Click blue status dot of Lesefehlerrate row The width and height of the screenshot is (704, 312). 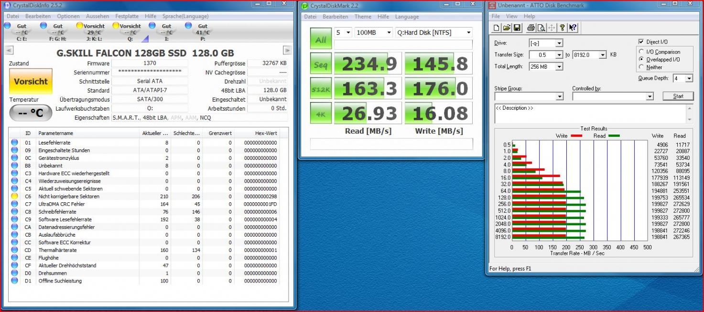14,143
